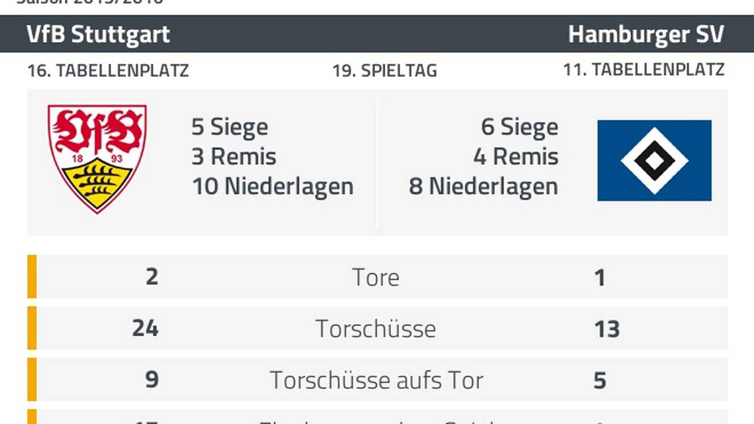Image resolution: width=754 pixels, height=424 pixels.
Task: Click the VfB Stuttgart club crest
Action: (x=97, y=158)
